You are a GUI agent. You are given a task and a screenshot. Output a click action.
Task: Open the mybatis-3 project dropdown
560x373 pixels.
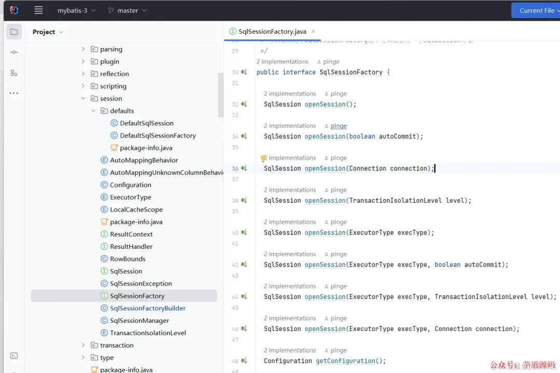click(76, 11)
